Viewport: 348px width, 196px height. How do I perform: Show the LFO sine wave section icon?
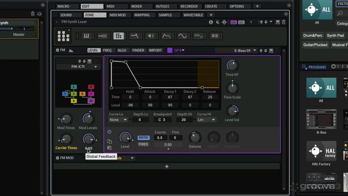[183, 36]
